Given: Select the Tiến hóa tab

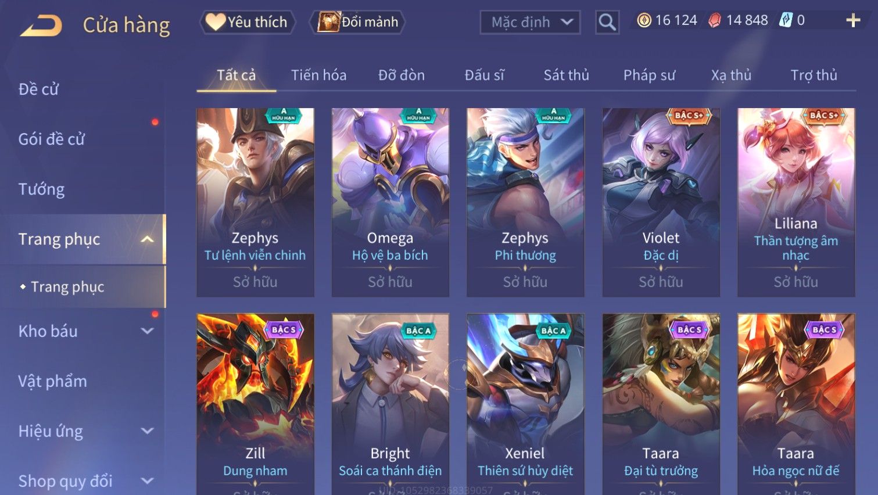Looking at the screenshot, I should pos(318,75).
